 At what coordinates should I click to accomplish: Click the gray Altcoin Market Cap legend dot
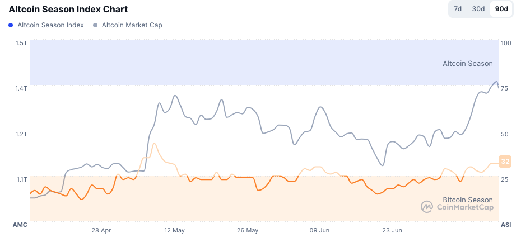pyautogui.click(x=95, y=25)
